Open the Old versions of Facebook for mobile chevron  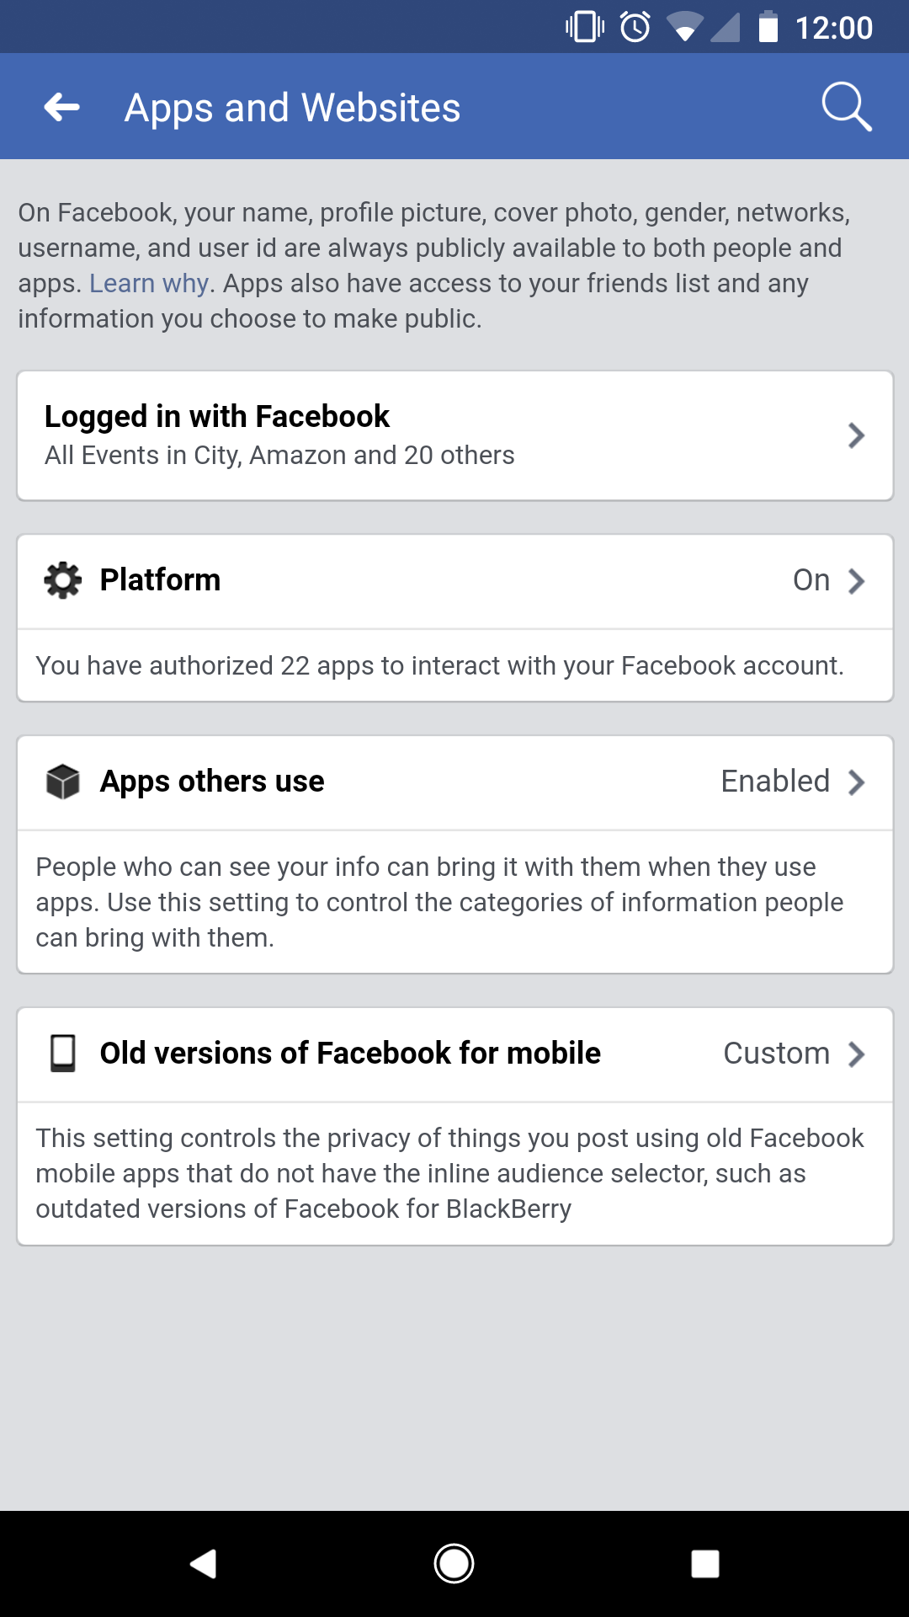(856, 1054)
